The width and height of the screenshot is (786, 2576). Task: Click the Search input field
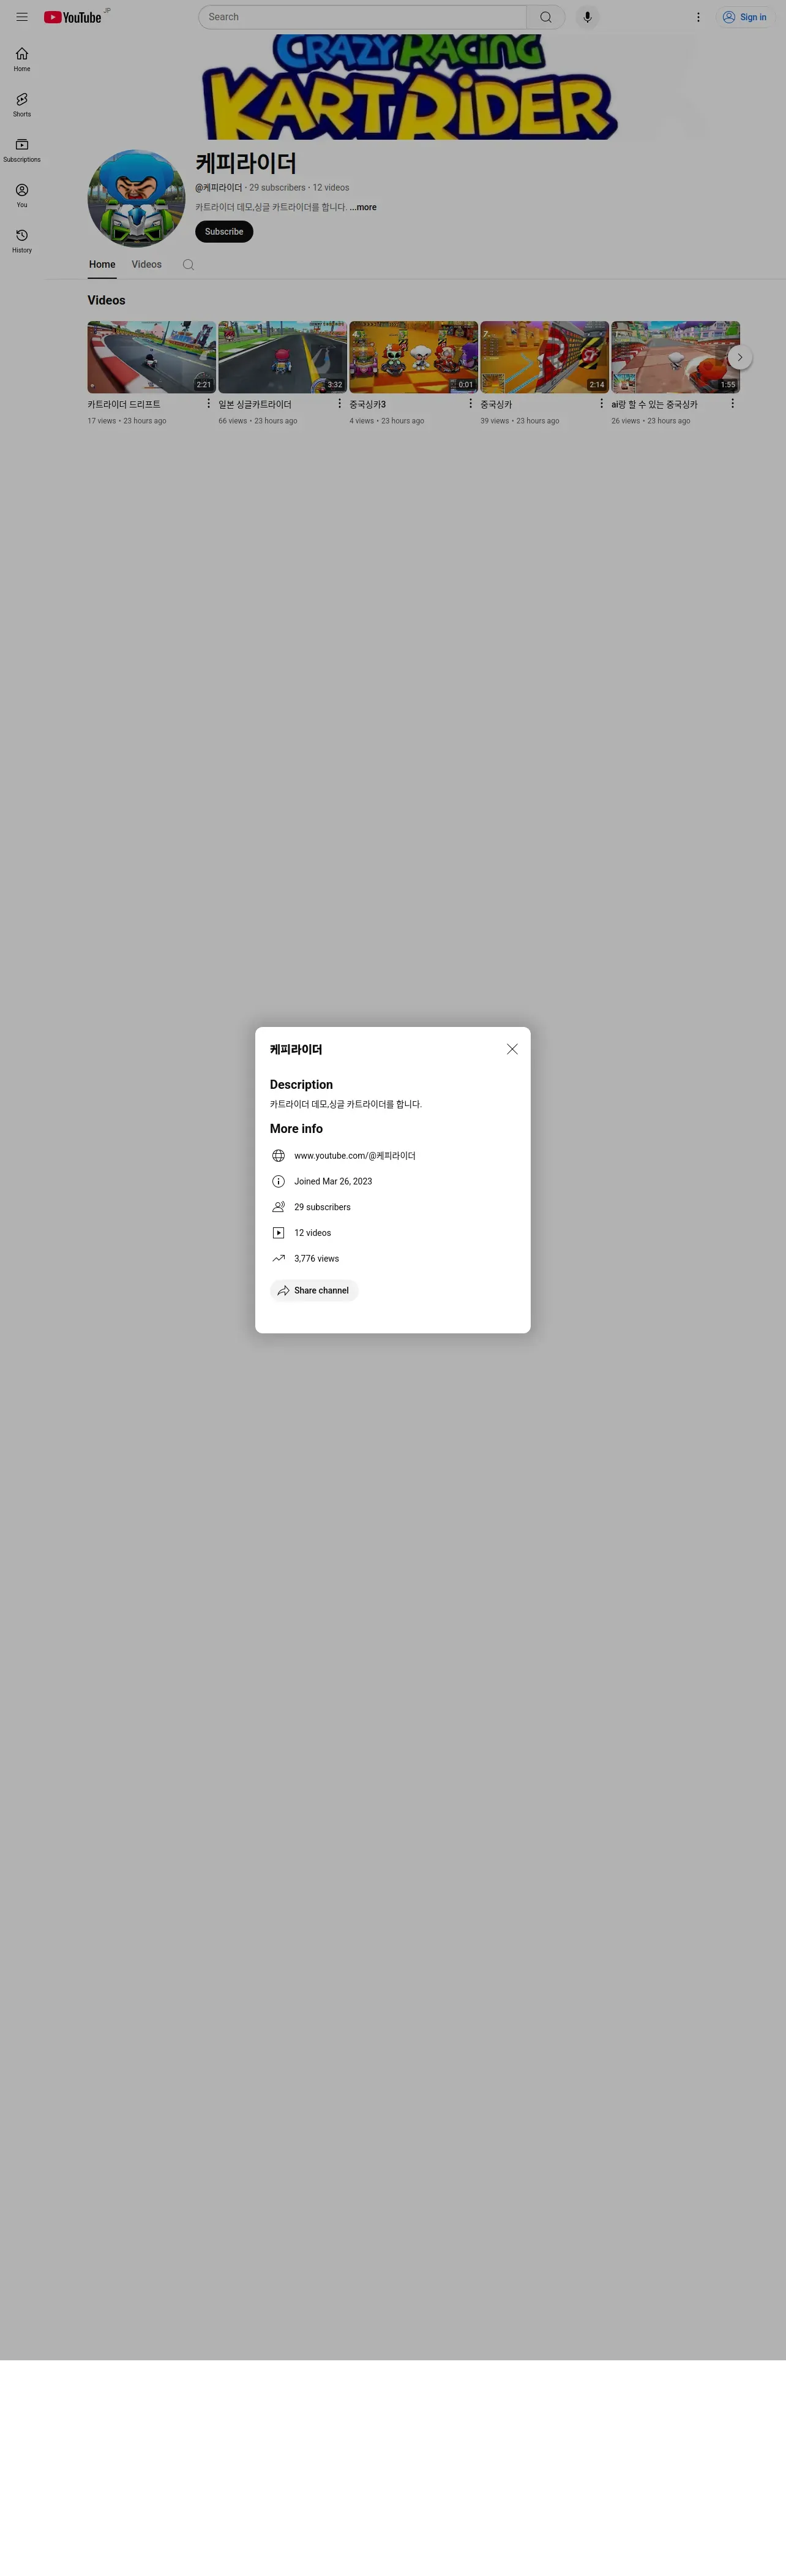tap(362, 17)
